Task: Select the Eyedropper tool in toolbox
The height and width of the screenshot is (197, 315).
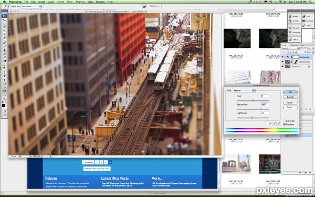Action: point(4,91)
